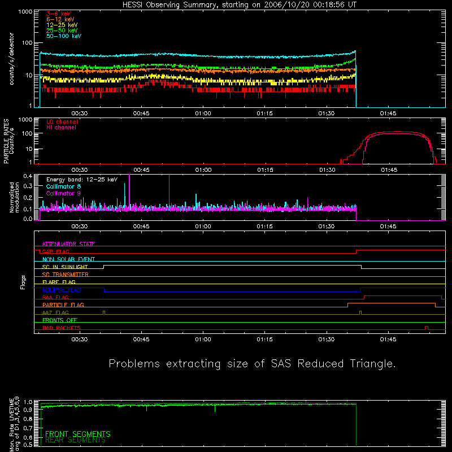
Task: Click the 01:45 tick under the particle rates plot
Action: click(389, 170)
